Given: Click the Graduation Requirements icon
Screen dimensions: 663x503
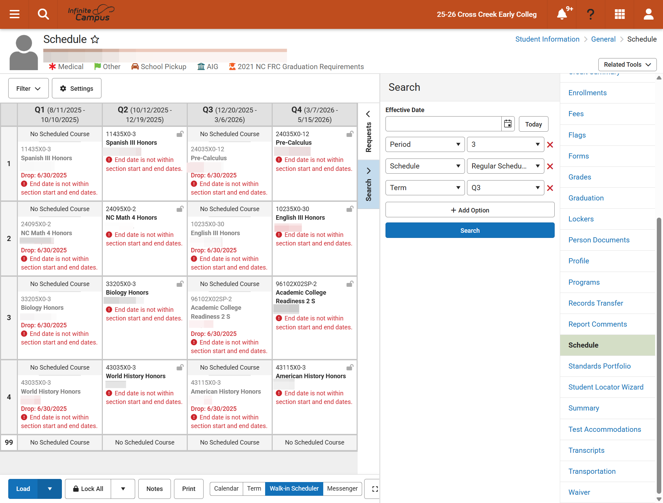Looking at the screenshot, I should [x=232, y=66].
